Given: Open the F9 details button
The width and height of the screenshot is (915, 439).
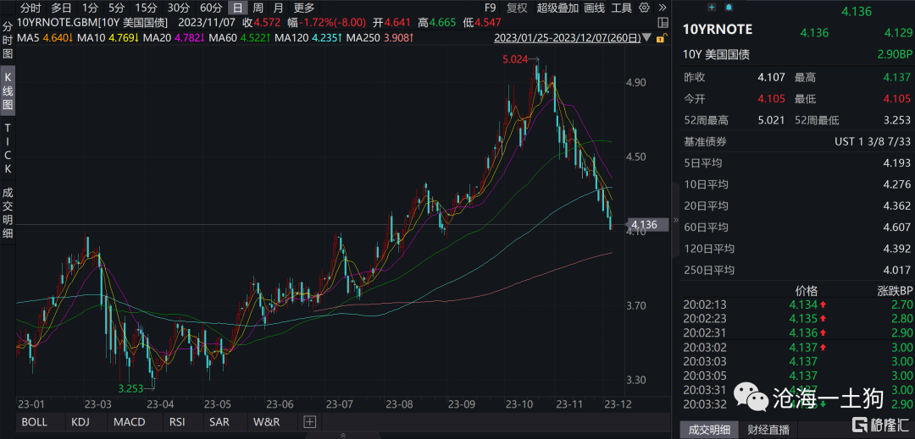Looking at the screenshot, I should coord(490,8).
